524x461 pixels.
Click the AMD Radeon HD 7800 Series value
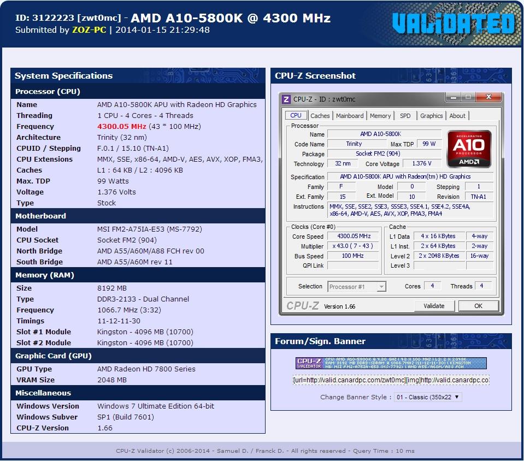point(146,369)
